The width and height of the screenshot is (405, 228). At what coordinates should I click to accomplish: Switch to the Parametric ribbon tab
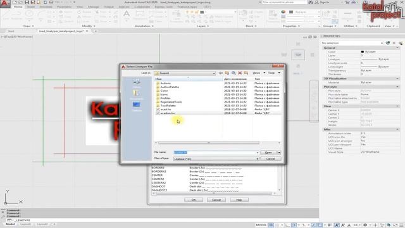(x=64, y=7)
